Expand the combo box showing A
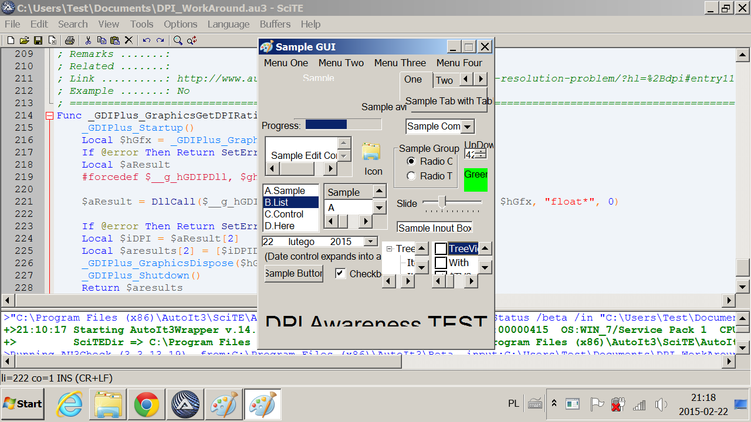The image size is (751, 422). tap(380, 207)
